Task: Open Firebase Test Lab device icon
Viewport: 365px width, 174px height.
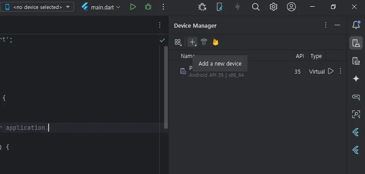Action: coord(216,42)
